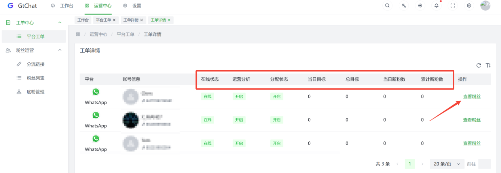Click the 前往 page number input field
Image resolution: width=501 pixels, height=173 pixels.
pyautogui.click(x=484, y=164)
